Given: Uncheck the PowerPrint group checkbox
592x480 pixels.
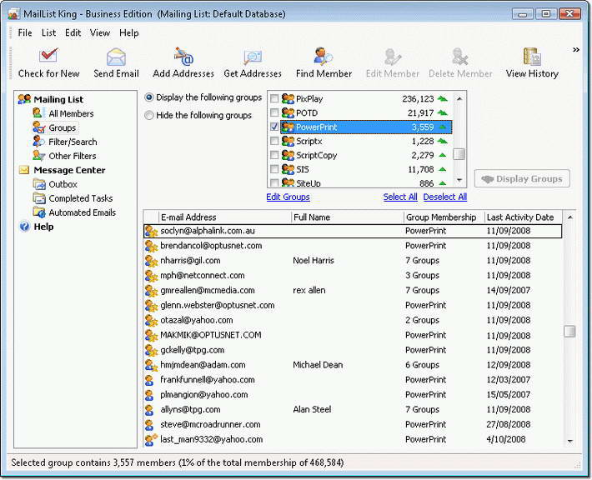Looking at the screenshot, I should (x=275, y=127).
